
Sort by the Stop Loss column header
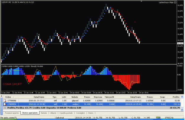[x=98, y=97]
